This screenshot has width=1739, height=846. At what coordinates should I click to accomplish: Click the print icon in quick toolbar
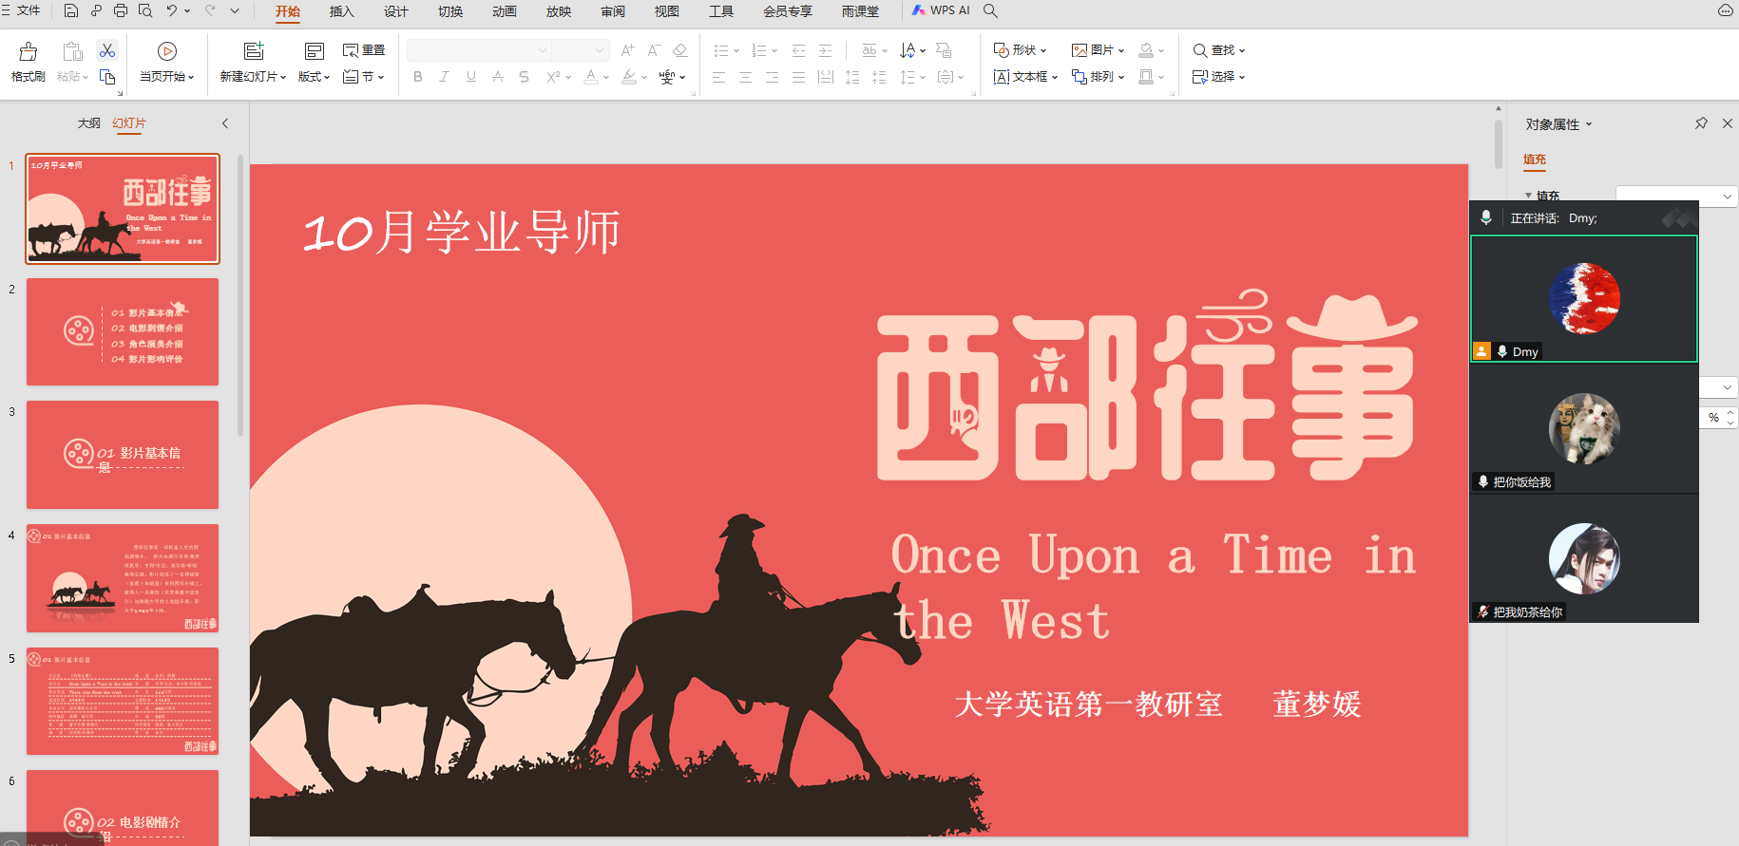coord(121,10)
